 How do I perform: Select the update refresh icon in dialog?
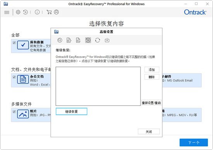coord(98,40)
